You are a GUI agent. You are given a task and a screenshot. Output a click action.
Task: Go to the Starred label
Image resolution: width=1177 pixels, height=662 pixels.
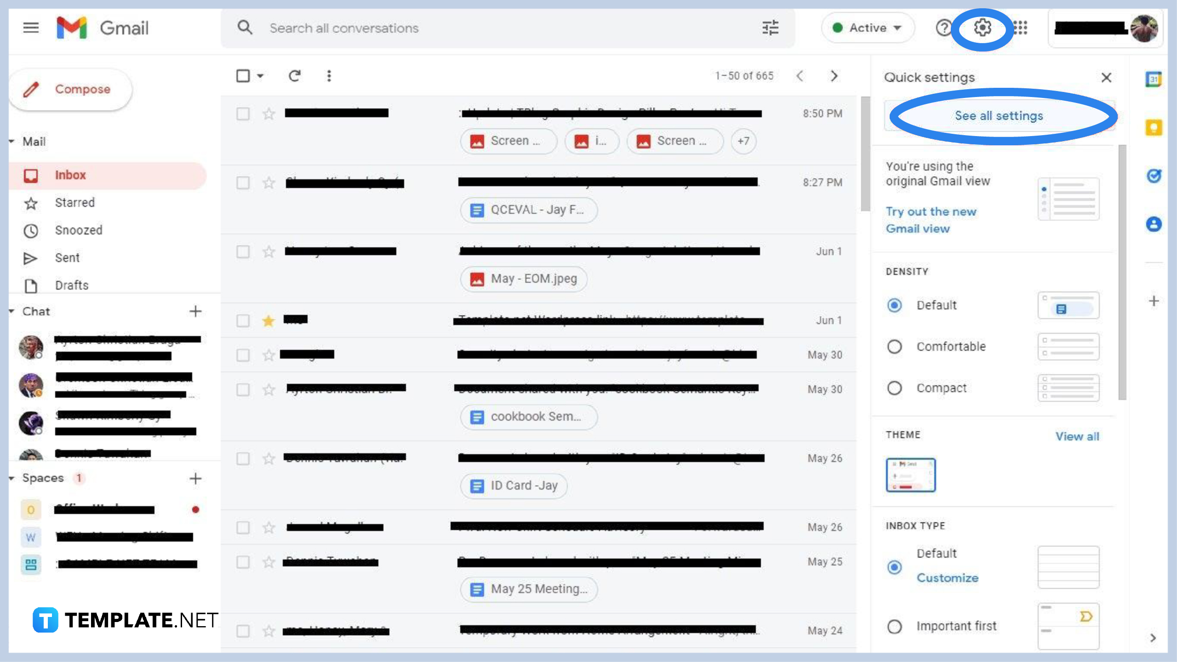coord(75,202)
